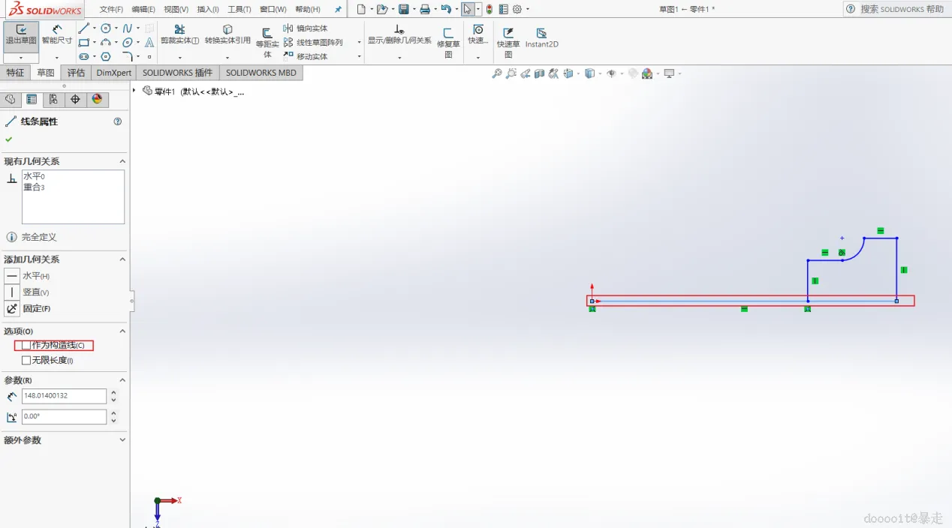Click the Save icon in title bar
Viewport: 952px width, 528px height.
404,9
